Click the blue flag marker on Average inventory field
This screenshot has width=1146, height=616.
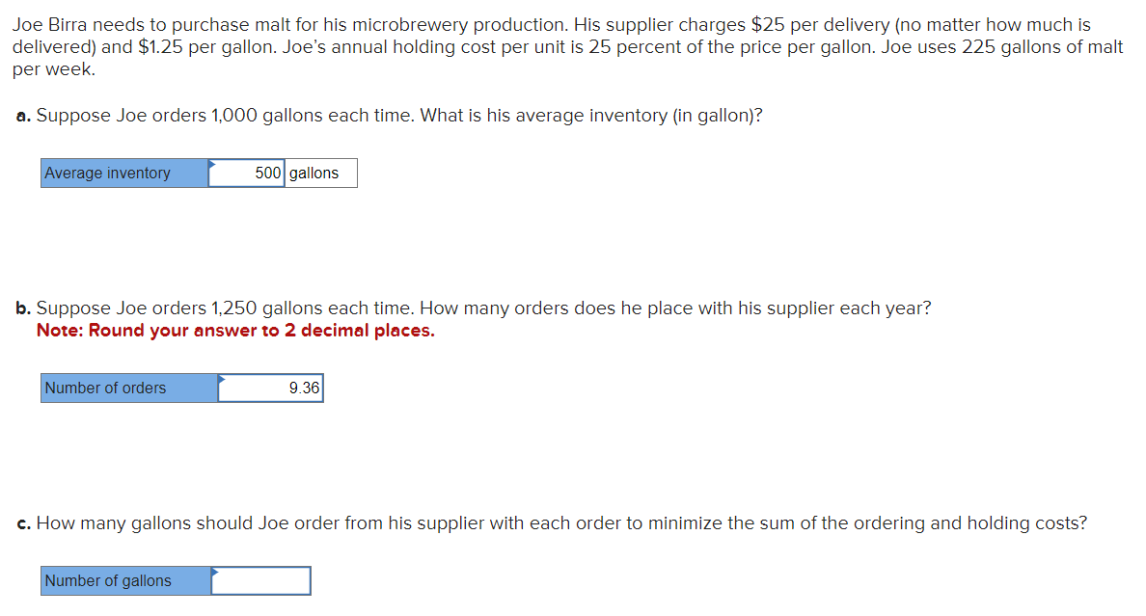pyautogui.click(x=210, y=165)
